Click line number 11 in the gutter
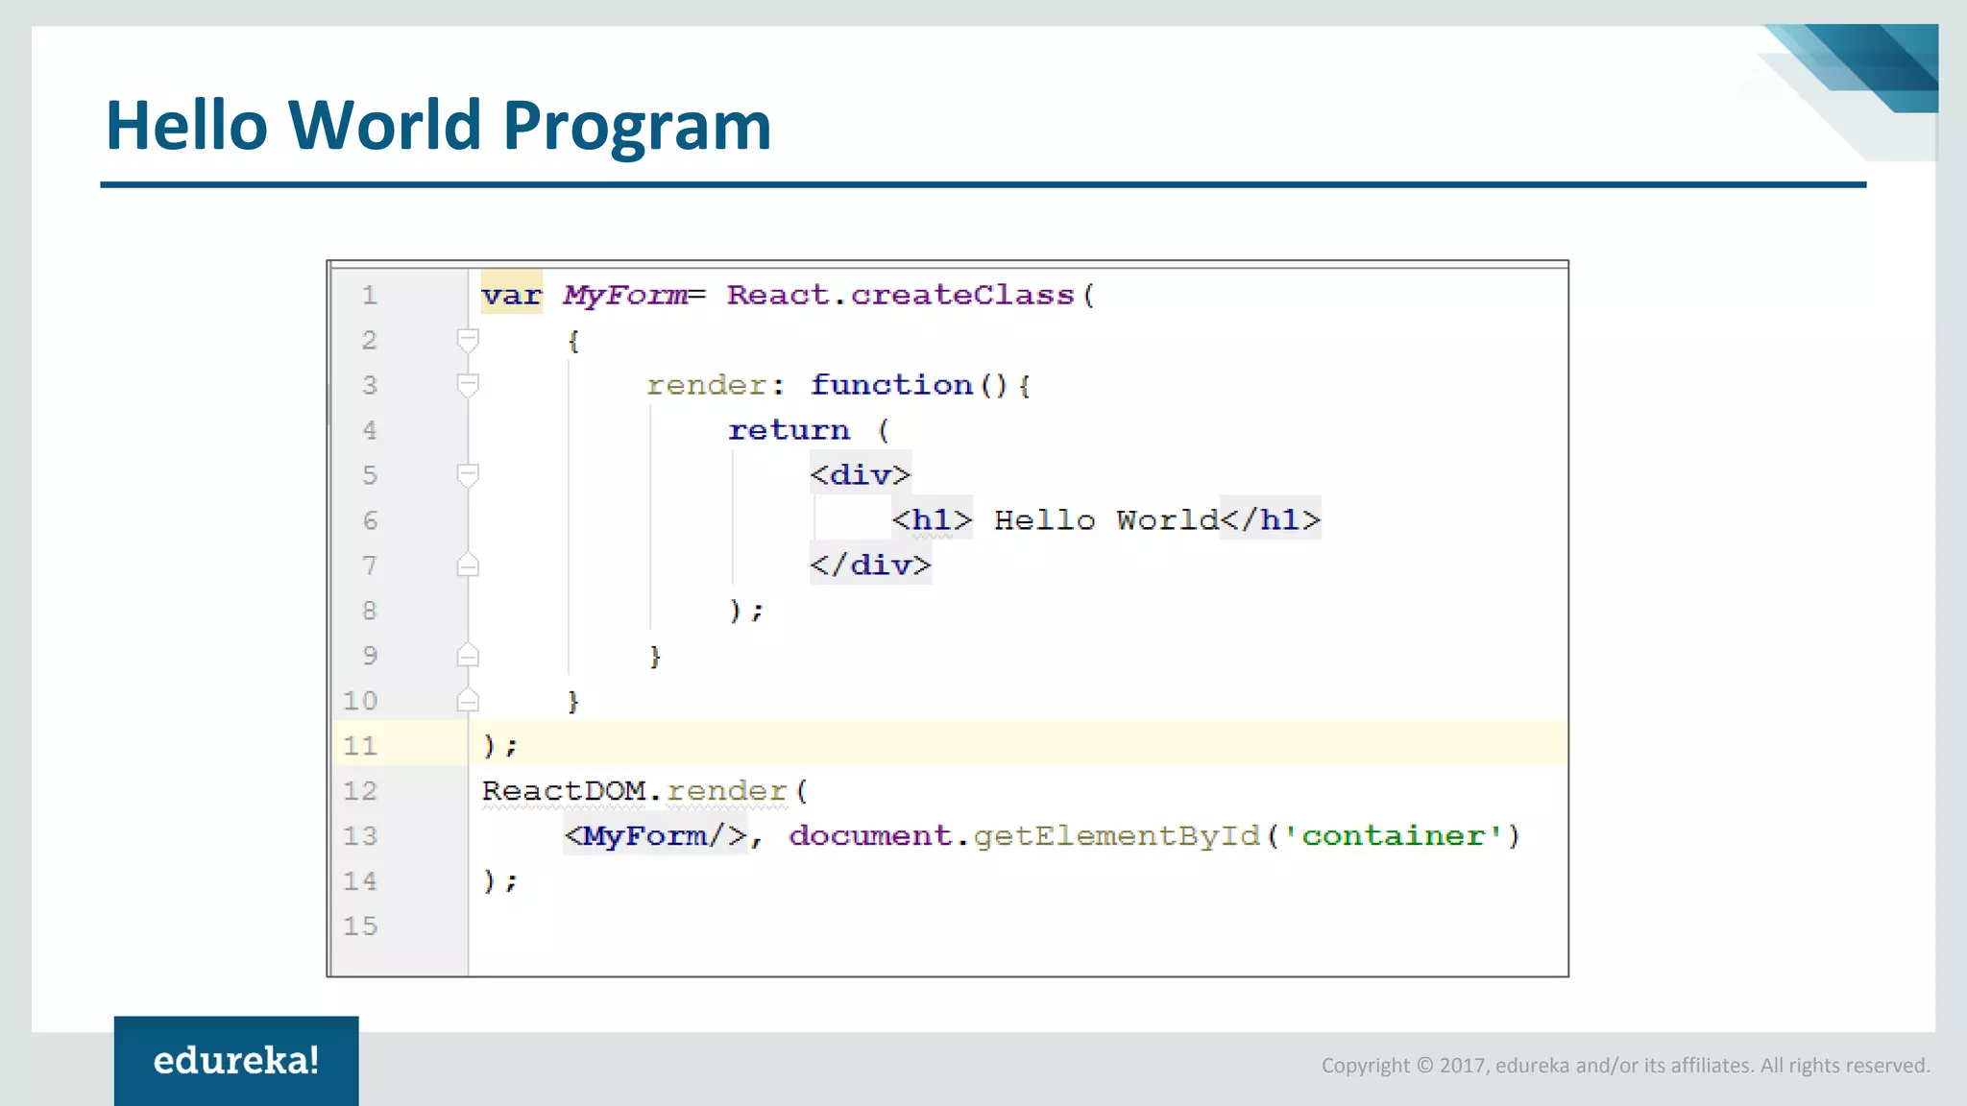Viewport: 1967px width, 1106px height. (x=360, y=745)
